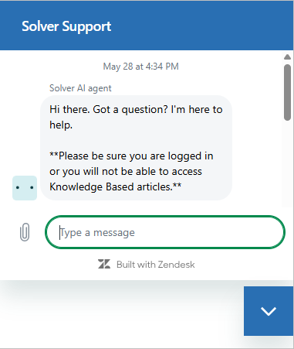Click the May 28 at 4:34 PM timestamp
This screenshot has width=294, height=349.
click(140, 67)
